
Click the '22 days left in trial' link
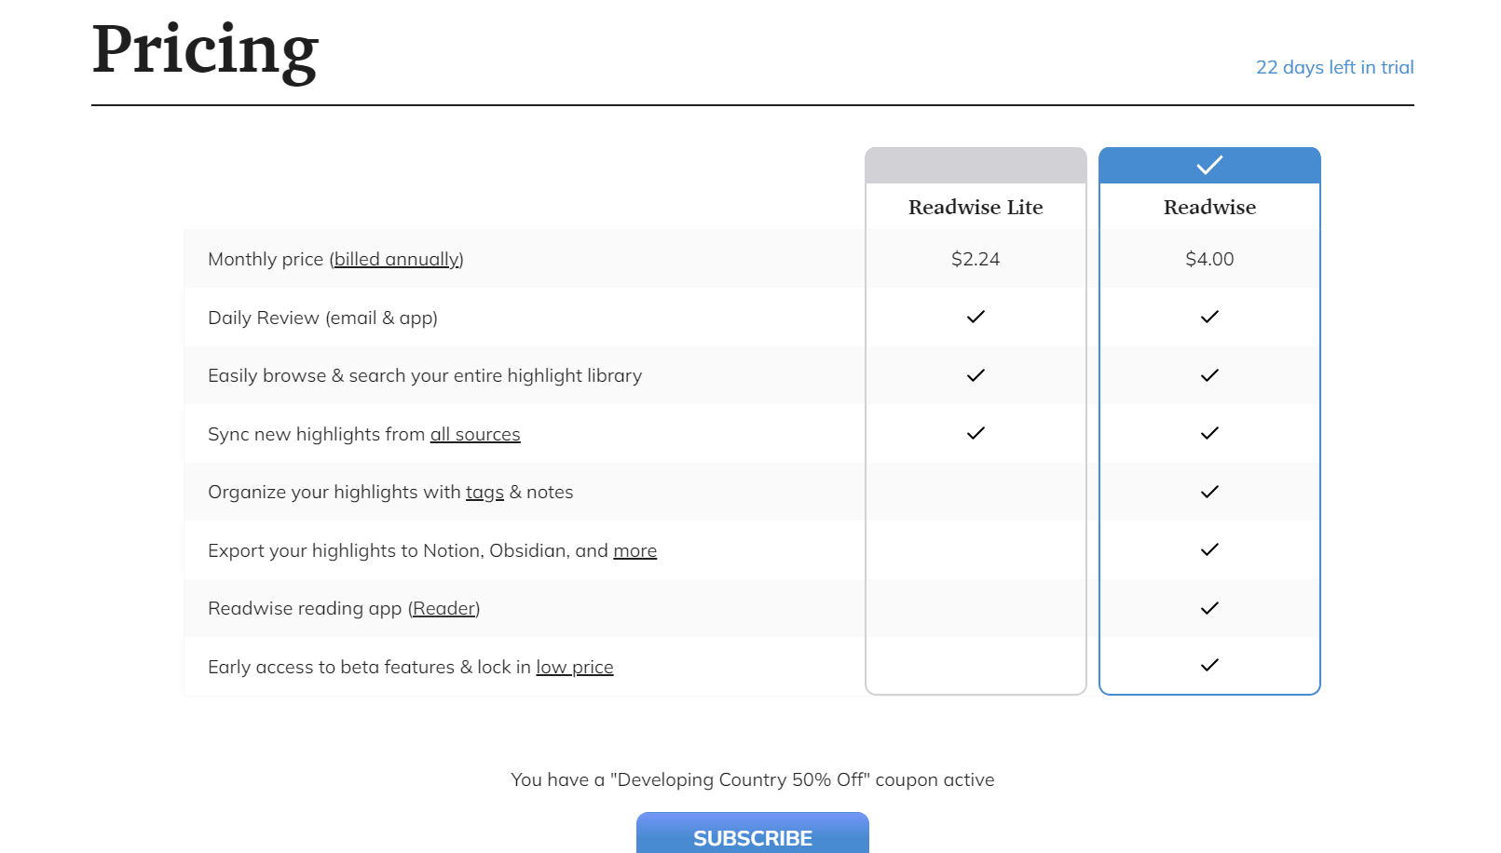click(1334, 67)
